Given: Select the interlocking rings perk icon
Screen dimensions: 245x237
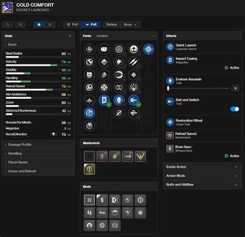Looking at the screenshot, I should pos(119,87).
